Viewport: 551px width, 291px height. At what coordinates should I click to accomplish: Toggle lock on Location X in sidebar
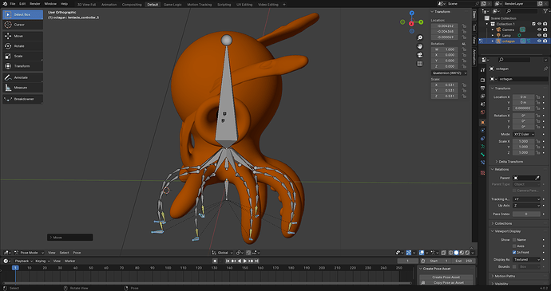click(464, 26)
